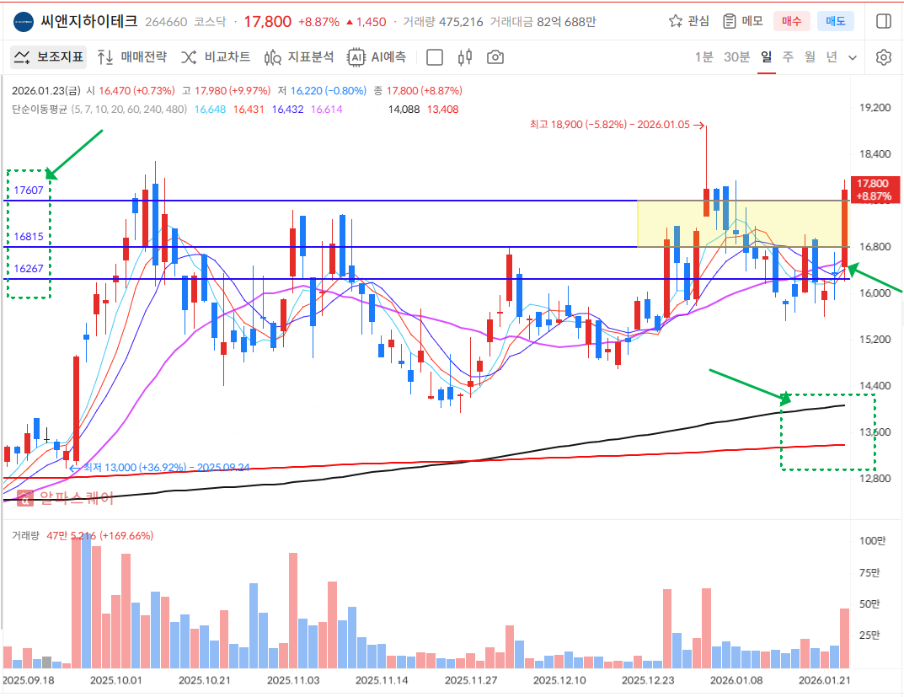Toggle the square checkbox in toolbar
This screenshot has width=904, height=697.
435,57
